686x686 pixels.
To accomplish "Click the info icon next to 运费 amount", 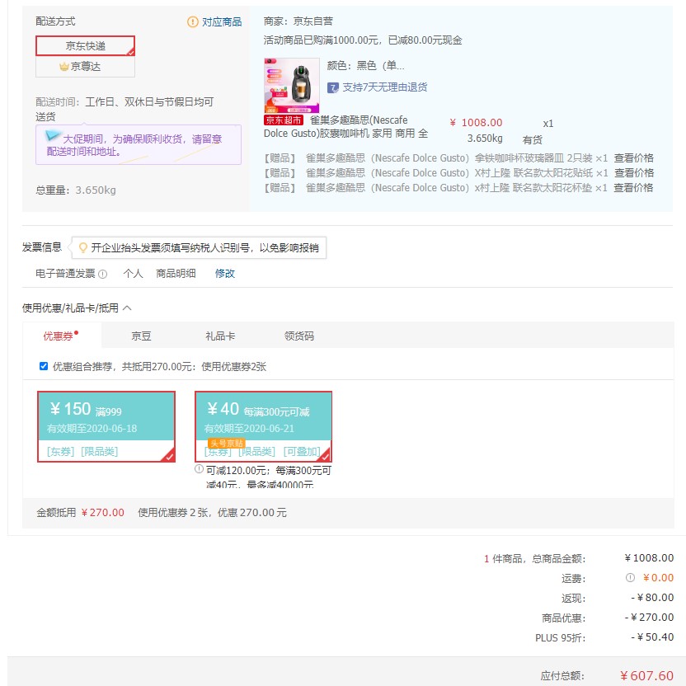I will (630, 577).
